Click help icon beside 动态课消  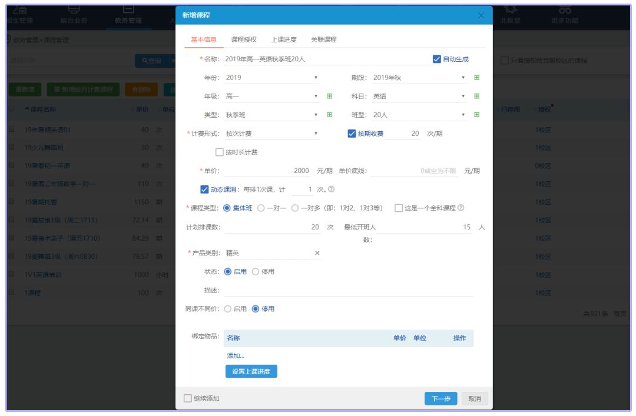coord(331,189)
